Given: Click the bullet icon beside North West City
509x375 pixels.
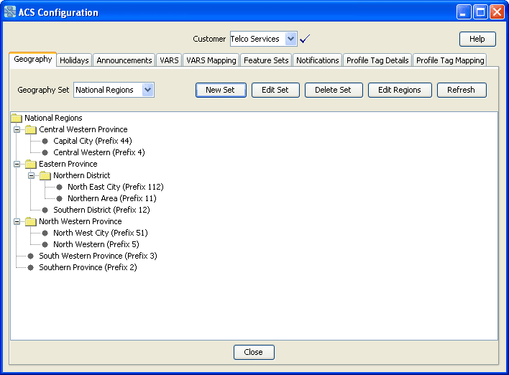Looking at the screenshot, I should (45, 233).
